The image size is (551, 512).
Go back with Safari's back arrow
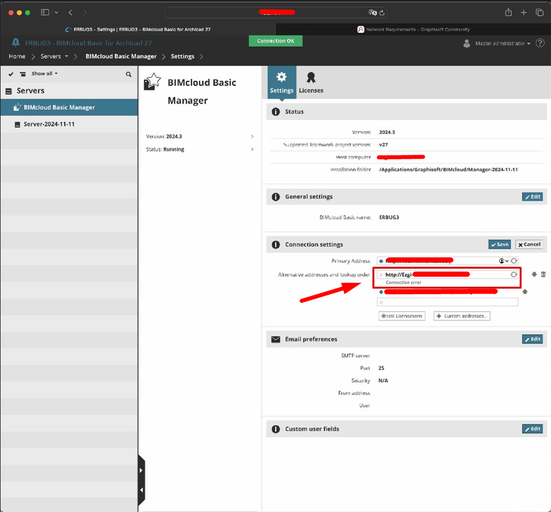pyautogui.click(x=70, y=12)
